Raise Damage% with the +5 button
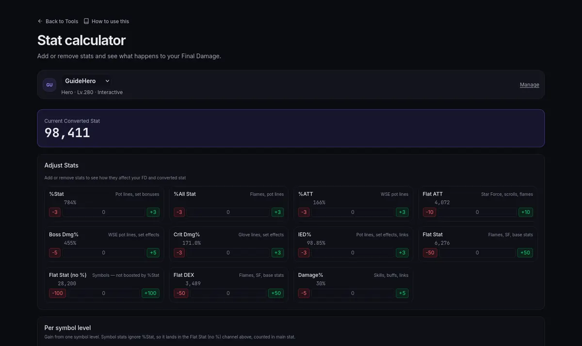This screenshot has width=582, height=346. [402, 293]
